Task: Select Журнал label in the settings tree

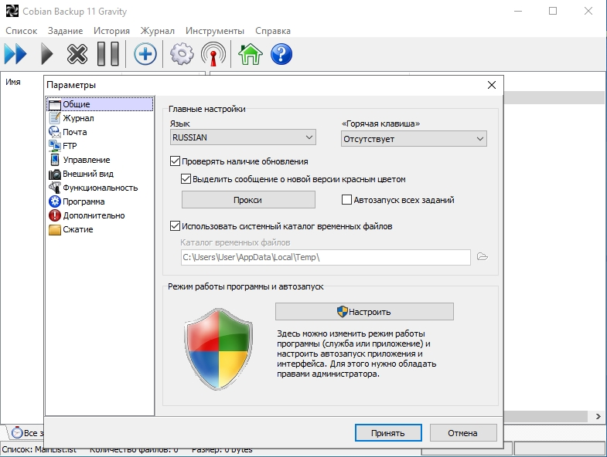Action: 78,118
